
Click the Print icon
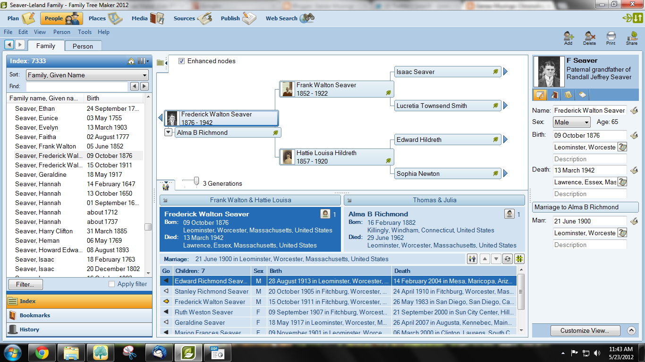click(x=611, y=38)
